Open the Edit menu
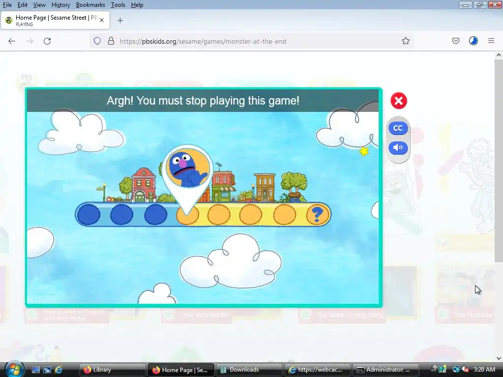Viewport: 503px width, 377px height. 22,5
